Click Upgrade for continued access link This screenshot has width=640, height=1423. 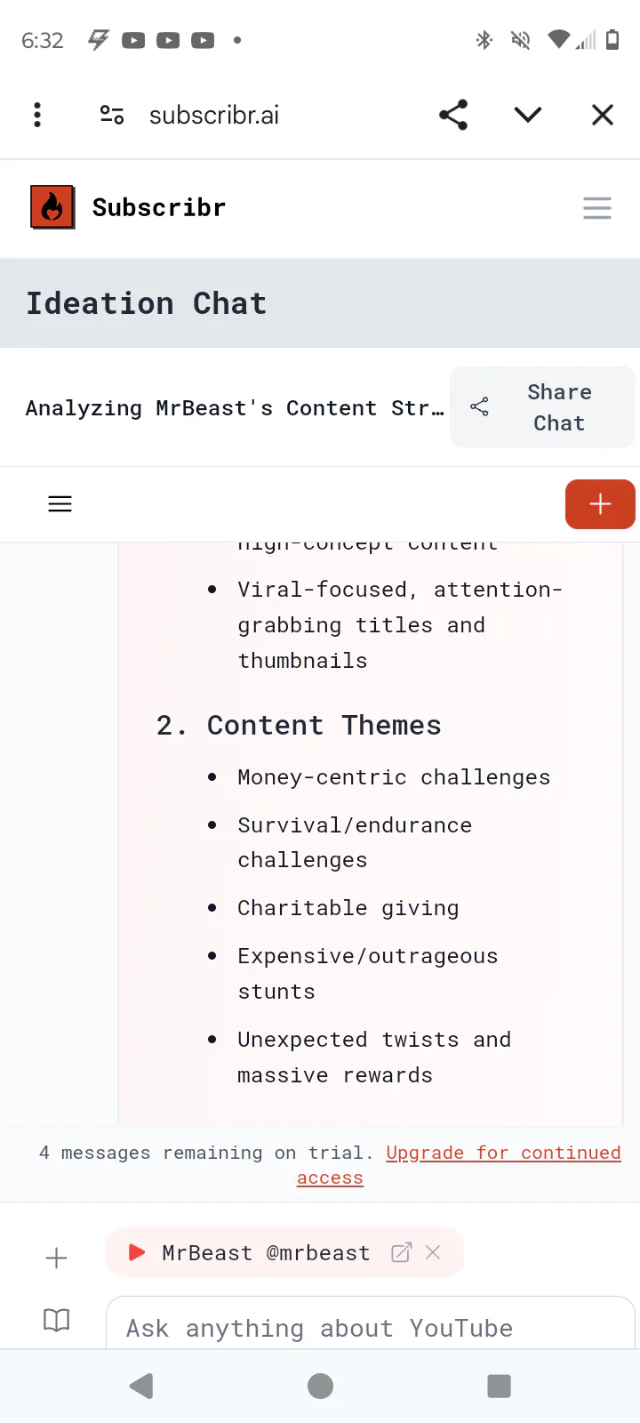[503, 1154]
